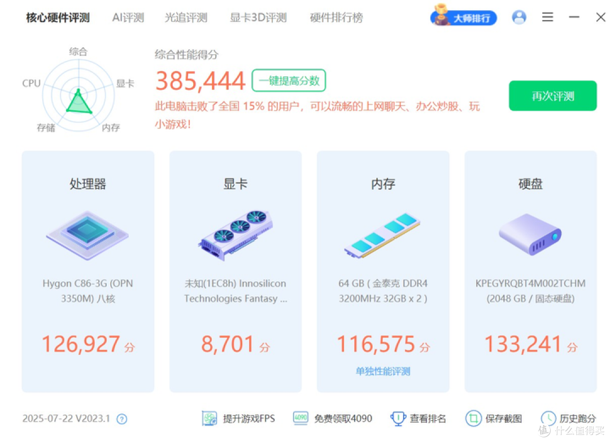This screenshot has width=610, height=443.
Task: Click the Hygon C86-3G processor name
Action: [x=88, y=291]
